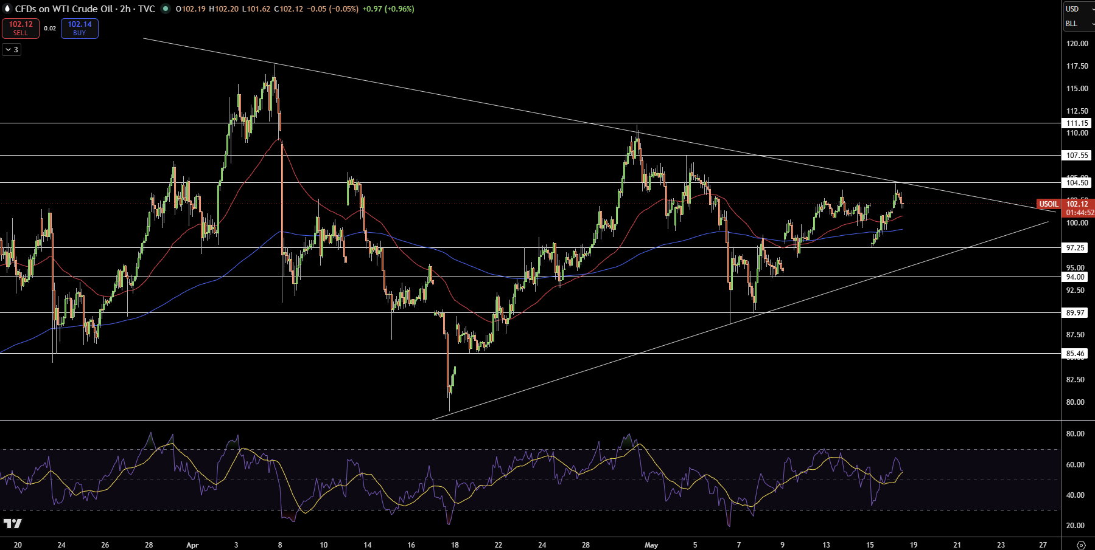The height and width of the screenshot is (550, 1095).
Task: Select the 97.25 horizontal line price label
Action: point(1075,248)
